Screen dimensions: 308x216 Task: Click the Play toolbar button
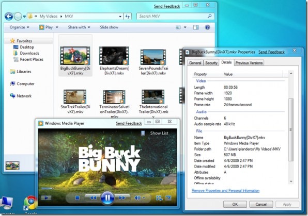pos(46,27)
